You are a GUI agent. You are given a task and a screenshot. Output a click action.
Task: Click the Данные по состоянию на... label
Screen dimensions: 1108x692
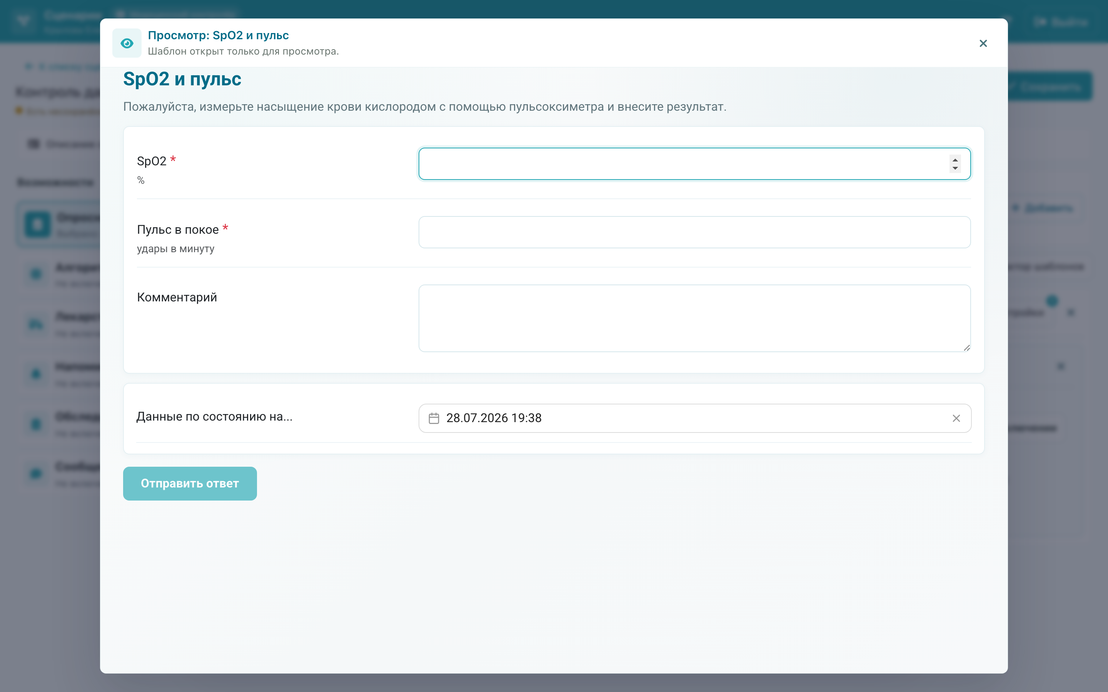[x=214, y=416]
